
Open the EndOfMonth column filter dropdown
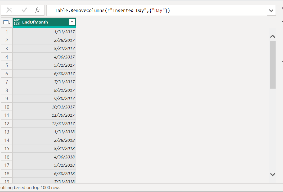pos(72,22)
